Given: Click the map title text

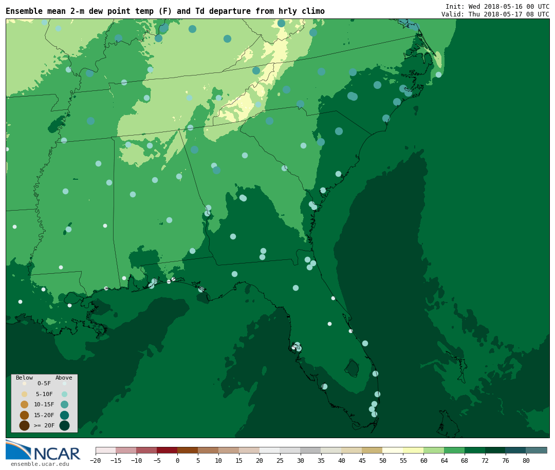Looking at the screenshot, I should click(165, 11).
